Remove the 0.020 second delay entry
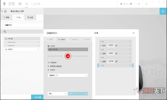The width and height of the screenshot is (167, 100). pyautogui.click(x=130, y=45)
